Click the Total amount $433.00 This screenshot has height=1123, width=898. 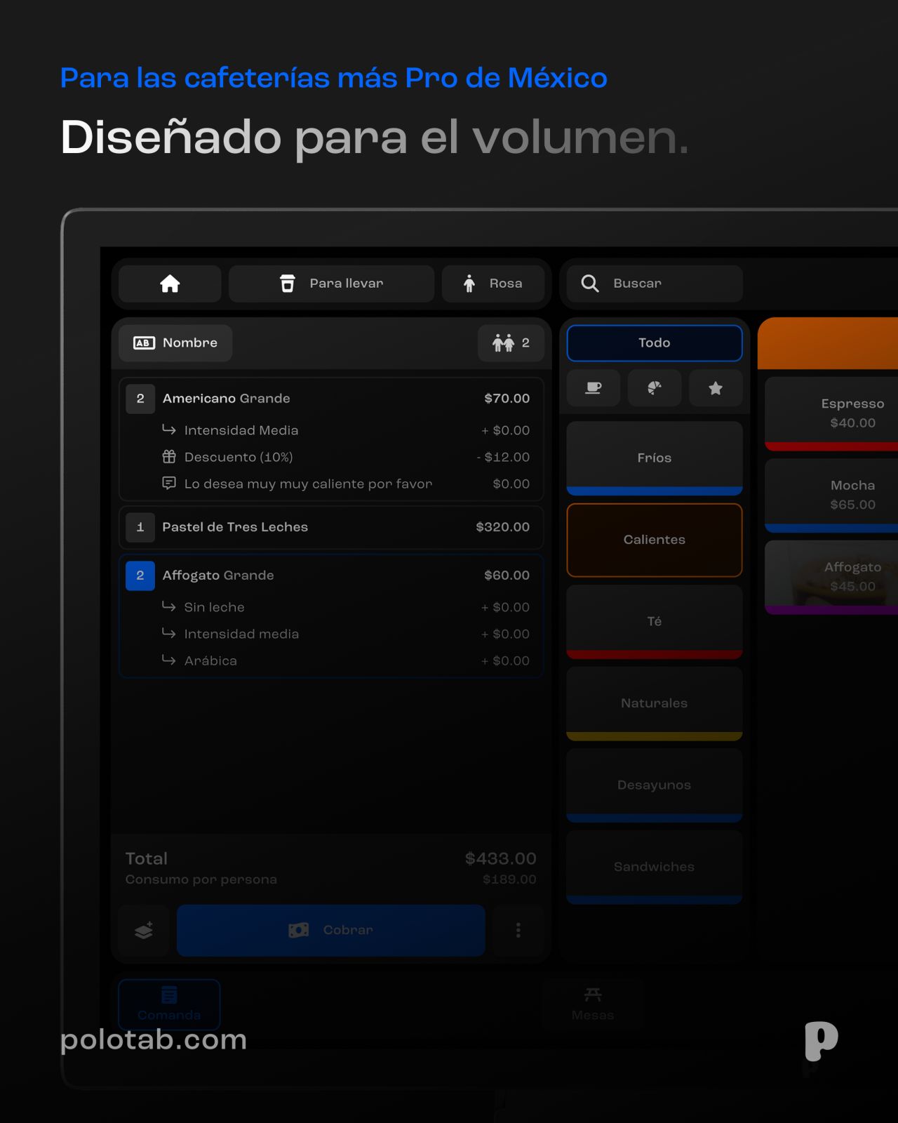501,858
